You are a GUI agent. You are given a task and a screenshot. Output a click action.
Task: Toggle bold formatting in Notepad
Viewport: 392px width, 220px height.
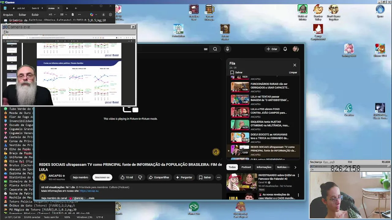[73, 15]
